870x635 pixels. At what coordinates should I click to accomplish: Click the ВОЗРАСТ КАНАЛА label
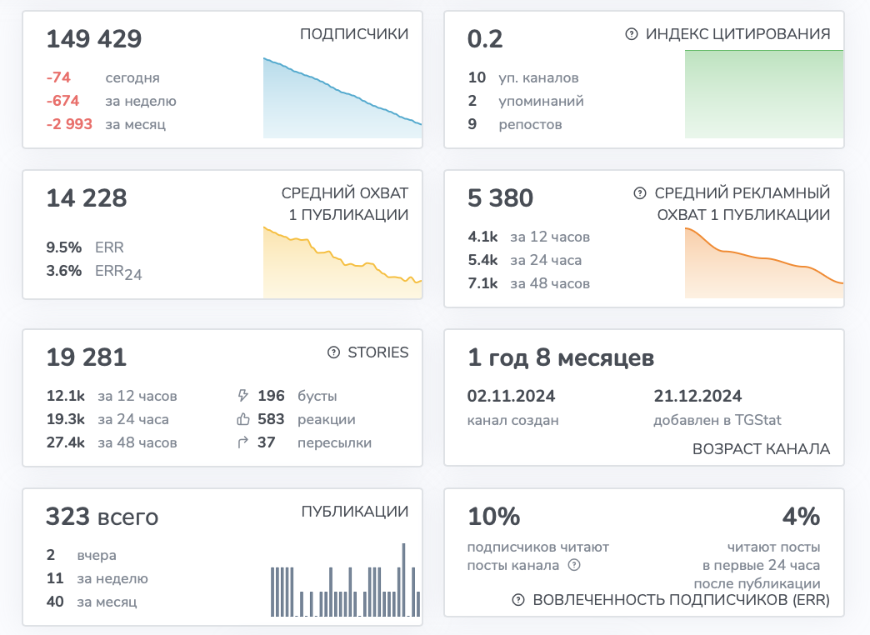[762, 449]
